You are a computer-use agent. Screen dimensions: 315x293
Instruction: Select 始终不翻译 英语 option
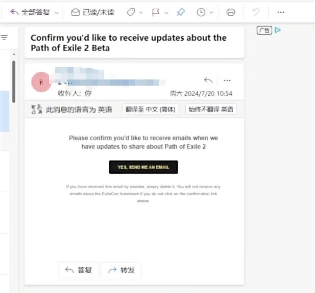tap(211, 109)
